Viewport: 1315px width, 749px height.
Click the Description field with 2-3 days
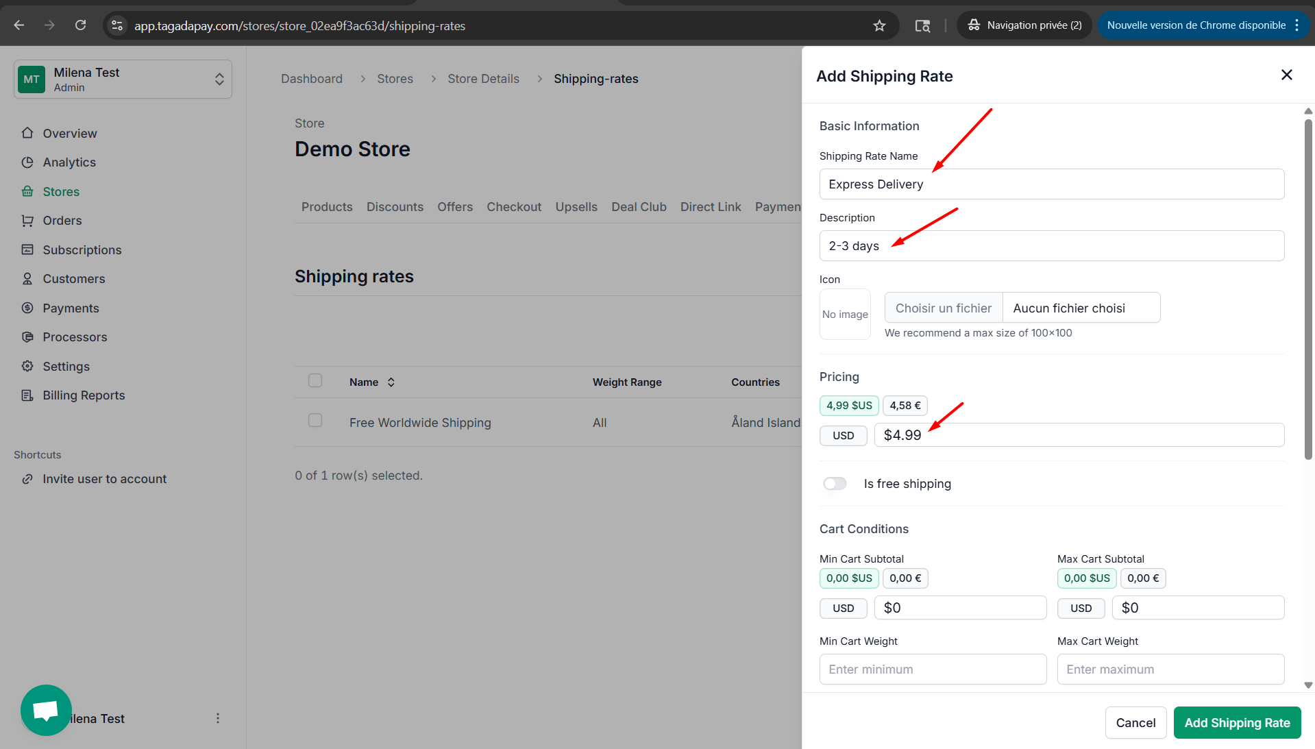point(1051,245)
